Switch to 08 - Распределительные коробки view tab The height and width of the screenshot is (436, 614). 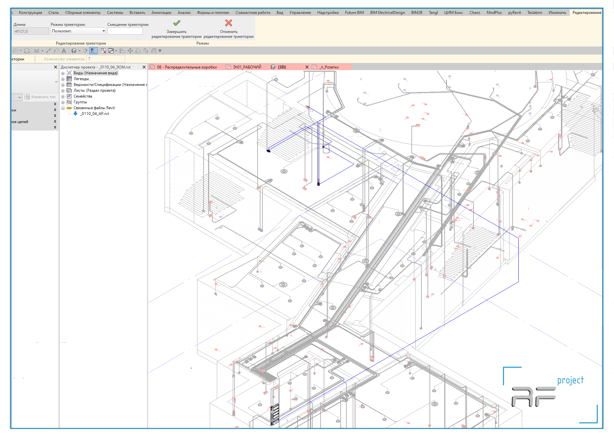pos(187,67)
